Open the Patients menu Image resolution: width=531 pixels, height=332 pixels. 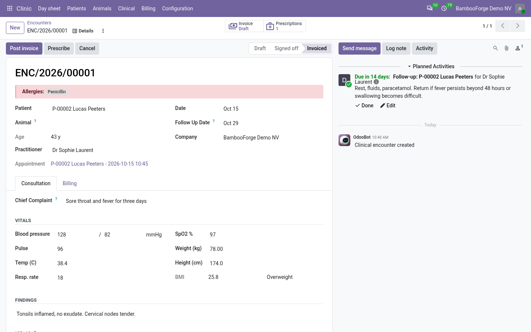[76, 8]
